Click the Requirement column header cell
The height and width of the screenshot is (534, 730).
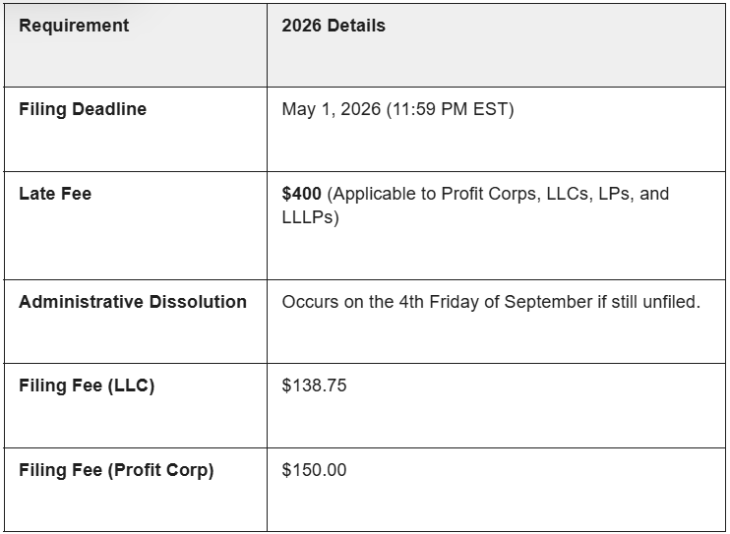coord(74,27)
